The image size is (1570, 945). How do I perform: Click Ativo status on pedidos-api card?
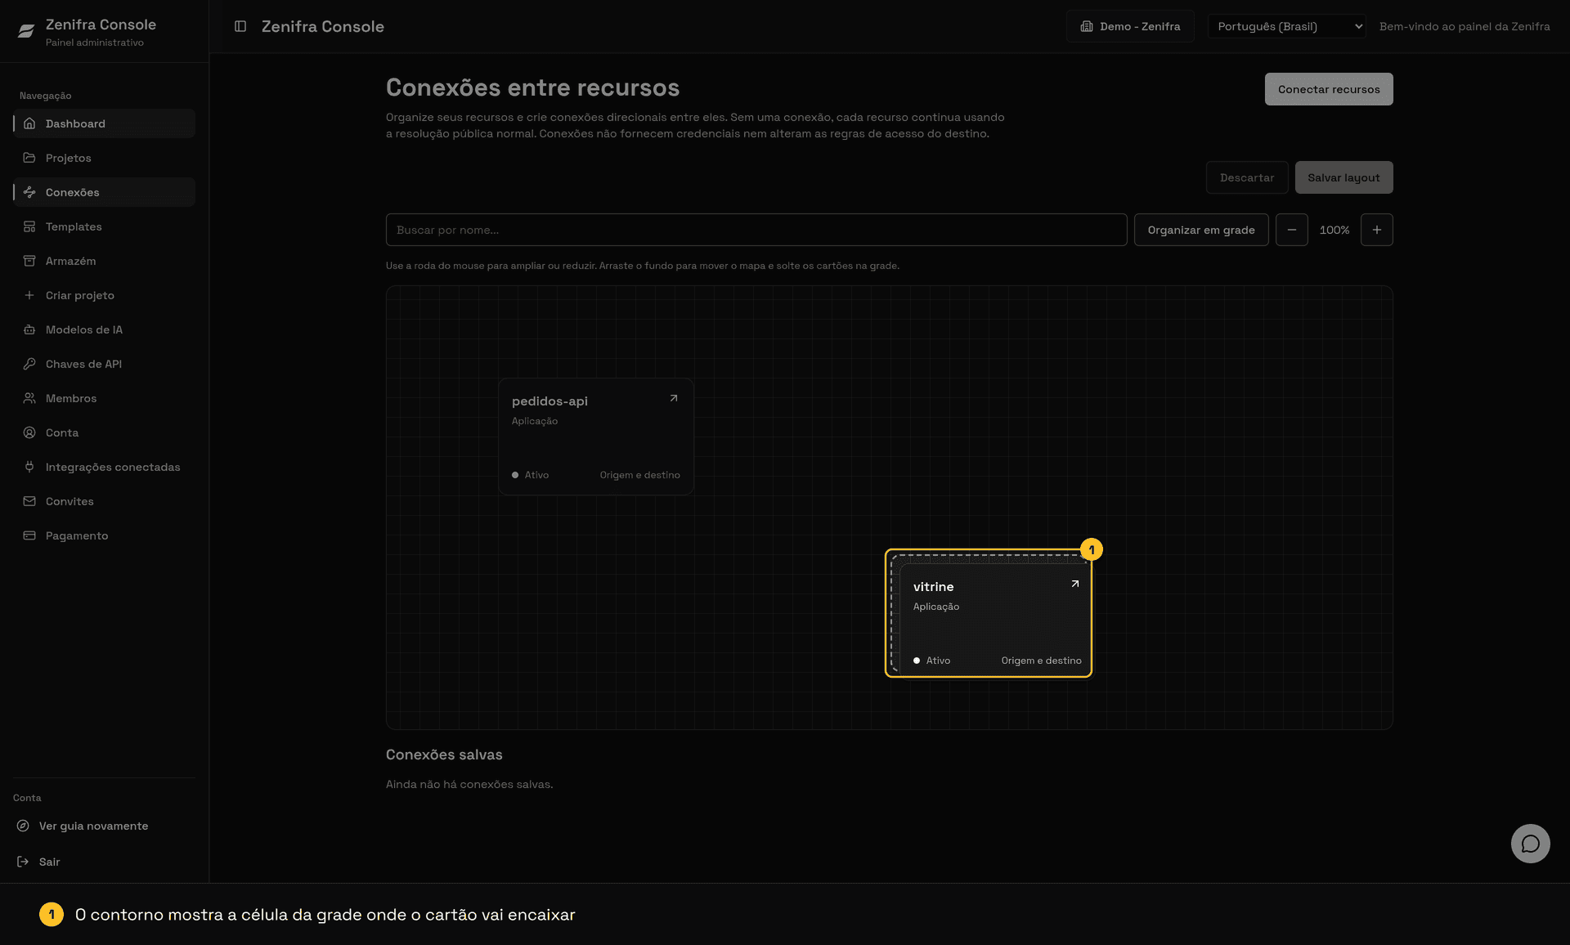pos(531,475)
